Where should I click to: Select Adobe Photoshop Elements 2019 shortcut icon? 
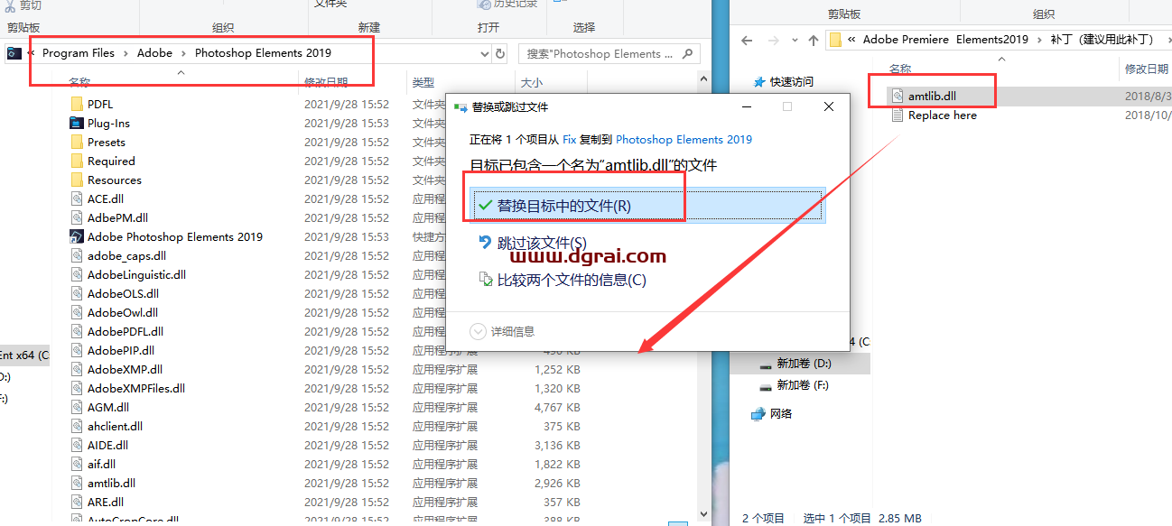(77, 237)
